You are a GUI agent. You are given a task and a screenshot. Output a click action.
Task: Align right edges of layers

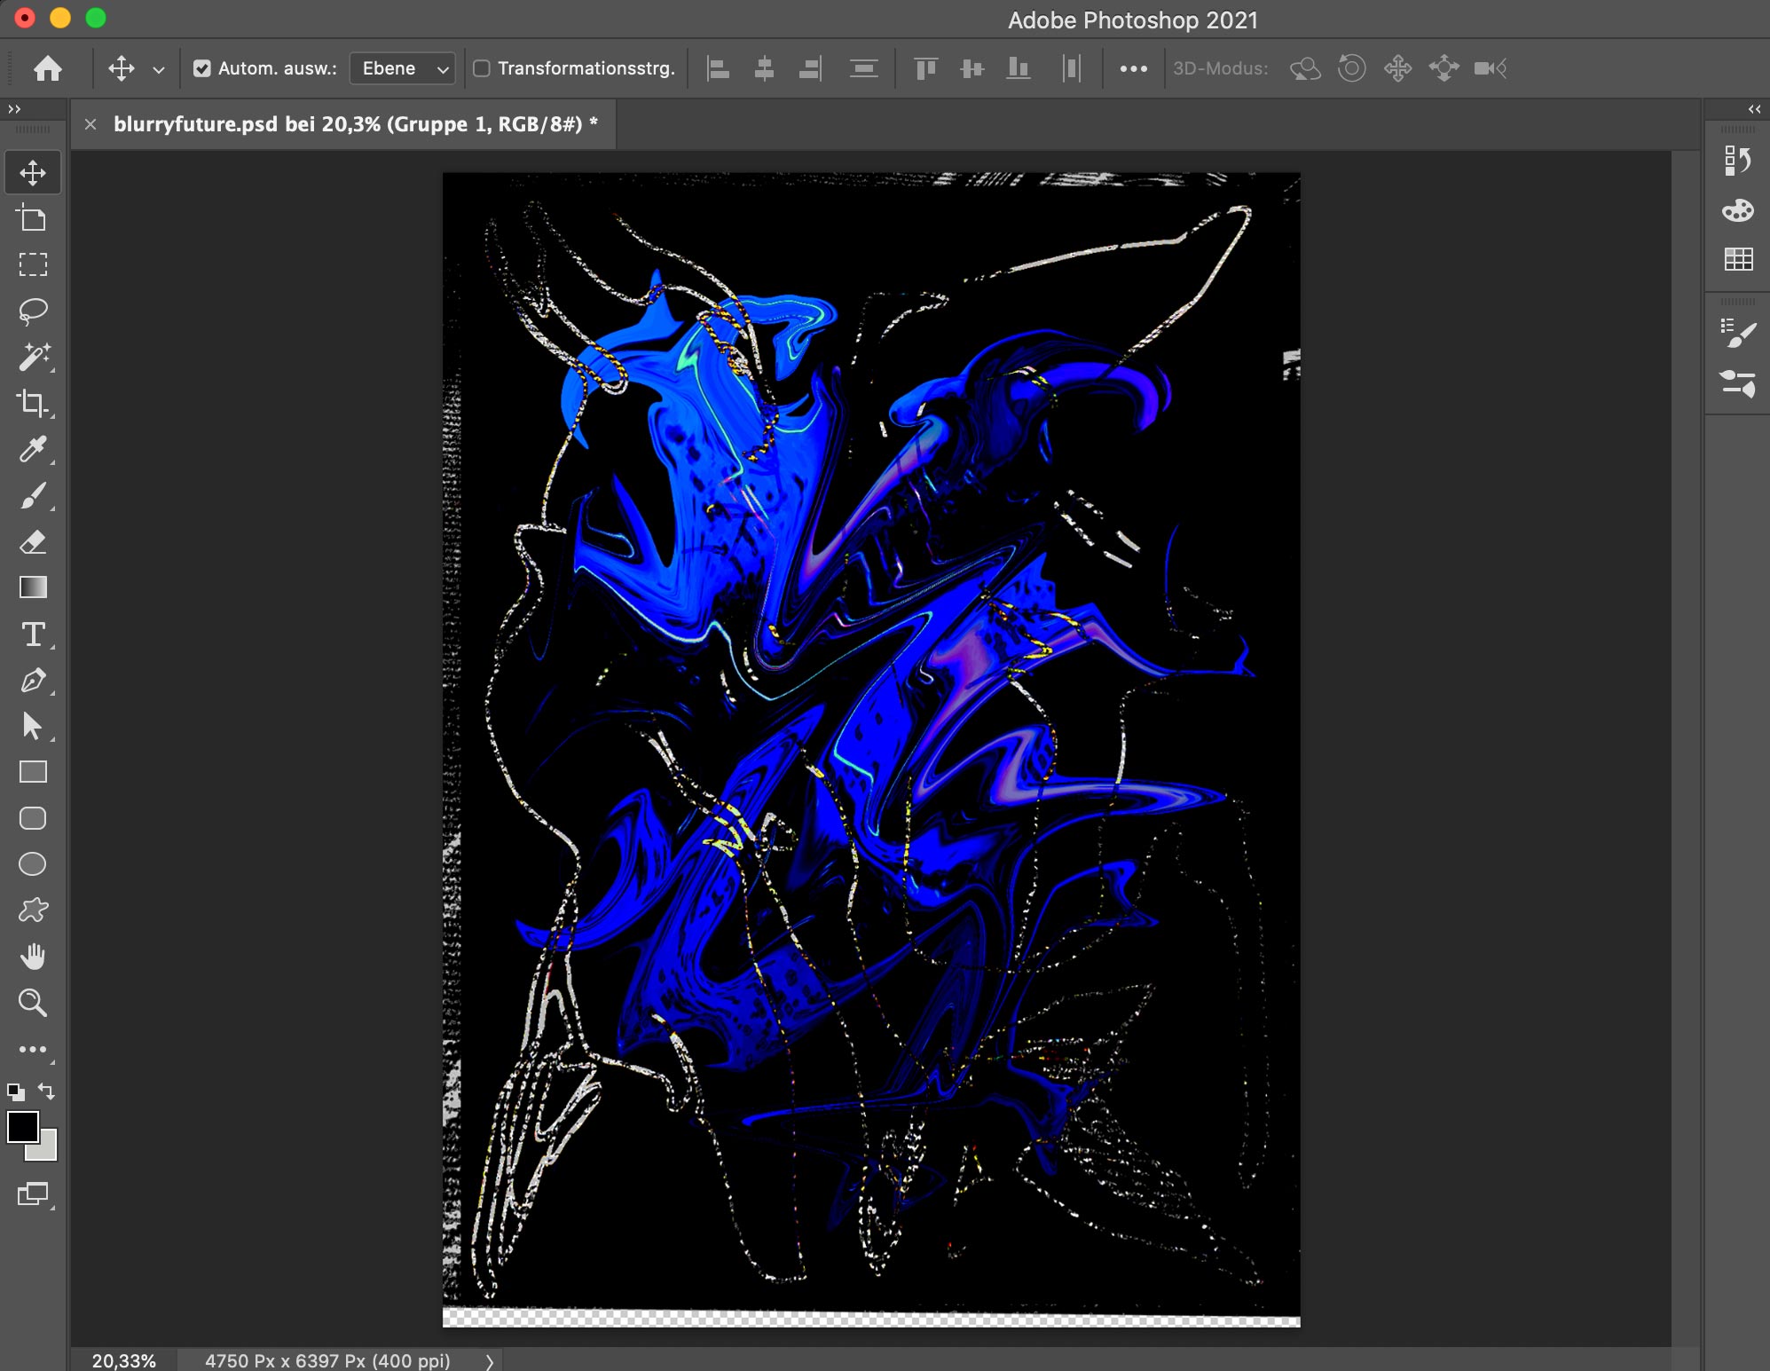tap(810, 68)
